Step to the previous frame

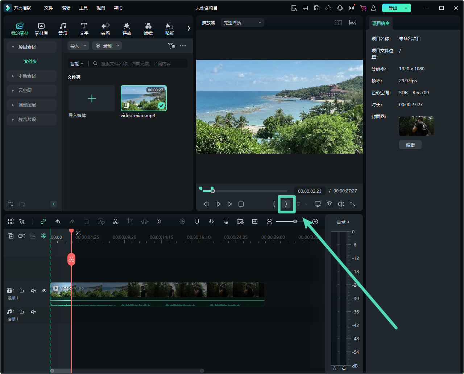click(x=206, y=204)
